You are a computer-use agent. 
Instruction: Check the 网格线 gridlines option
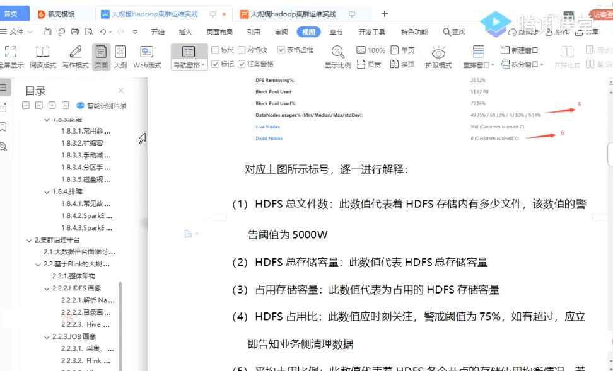(x=242, y=50)
